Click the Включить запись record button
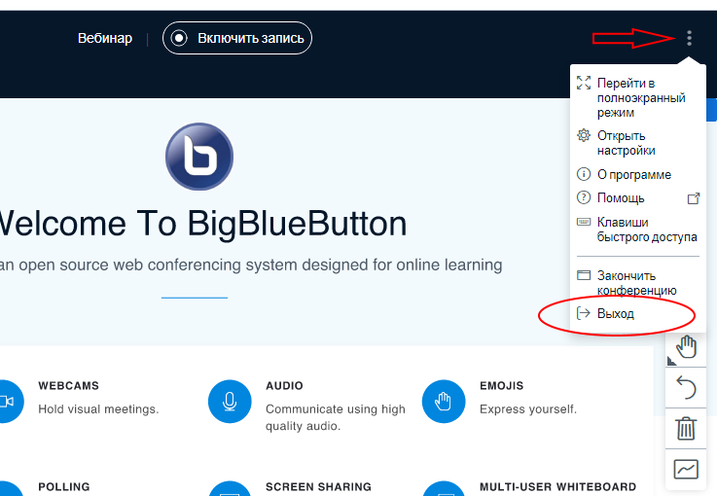The width and height of the screenshot is (717, 496). coord(237,38)
